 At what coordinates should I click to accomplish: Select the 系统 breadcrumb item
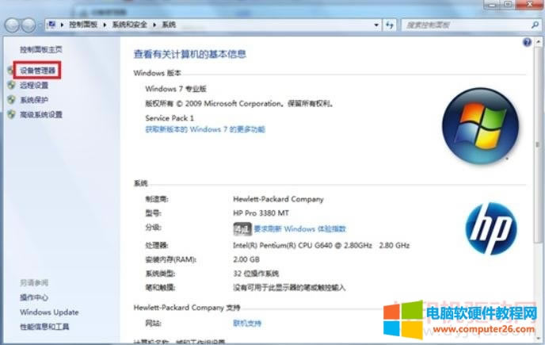coord(169,25)
